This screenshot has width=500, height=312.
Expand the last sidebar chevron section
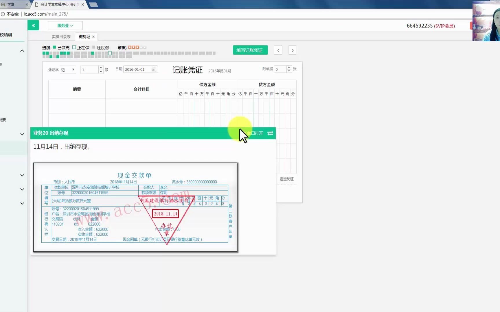point(22,203)
